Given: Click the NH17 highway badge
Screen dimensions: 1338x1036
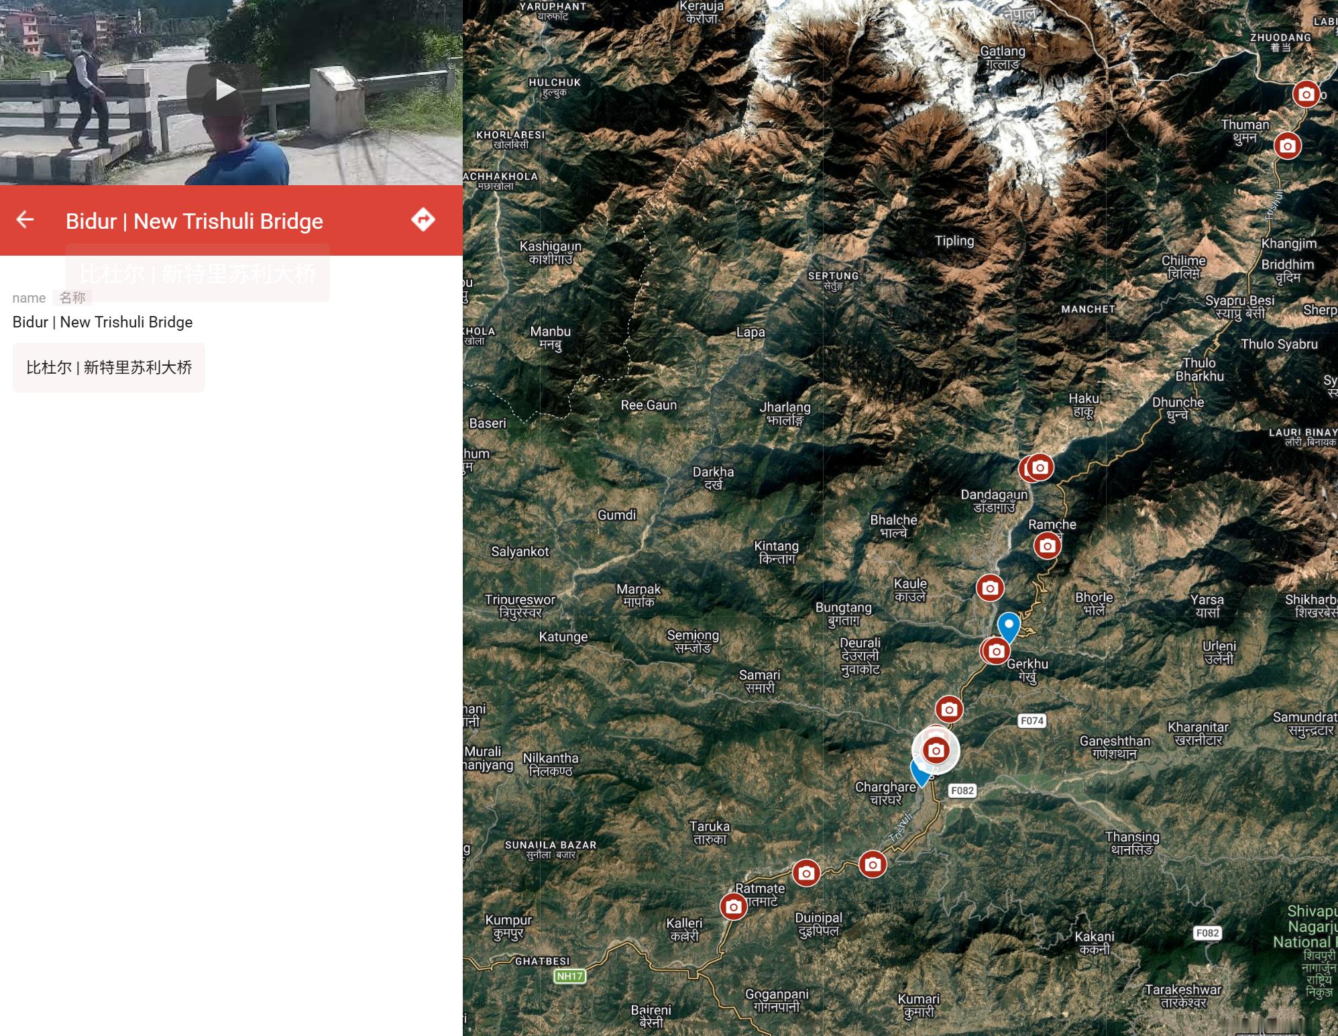Looking at the screenshot, I should [569, 976].
